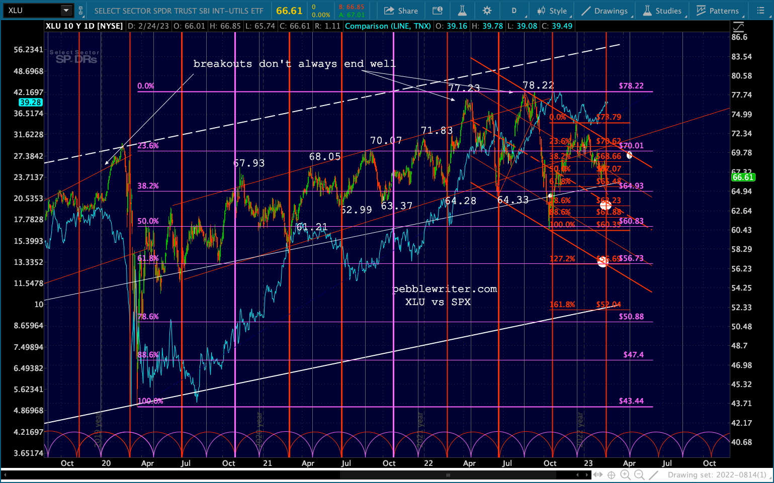
Task: Expand the XLU symbol dropdown arrow
Action: pos(66,10)
